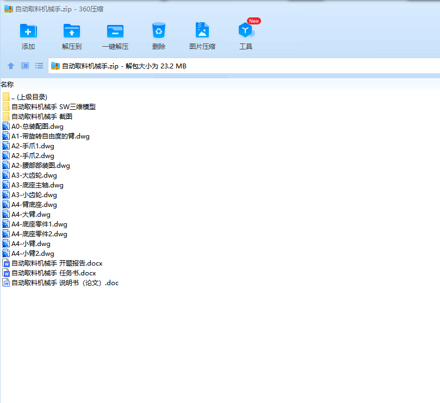
Task: Select file A1-带旋转自由度的臂.dwg
Action: [46, 136]
